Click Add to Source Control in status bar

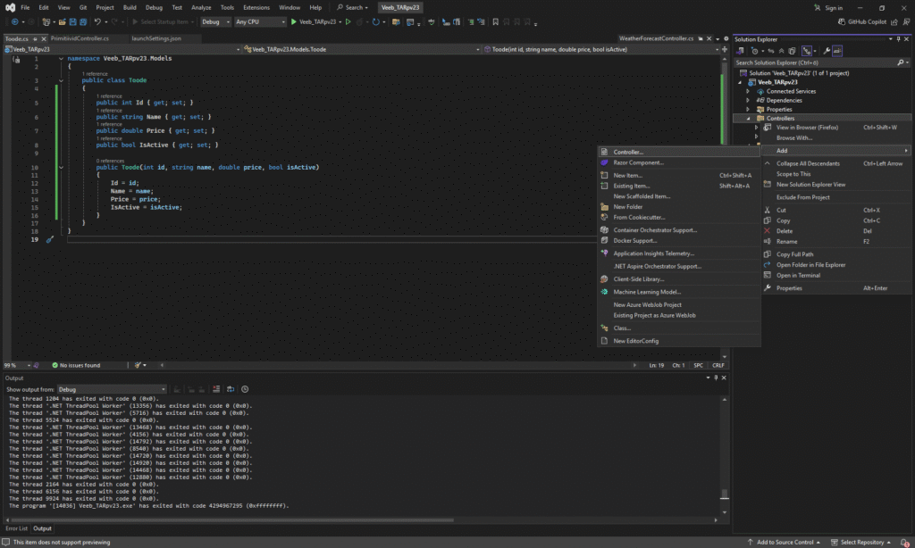pyautogui.click(x=784, y=542)
